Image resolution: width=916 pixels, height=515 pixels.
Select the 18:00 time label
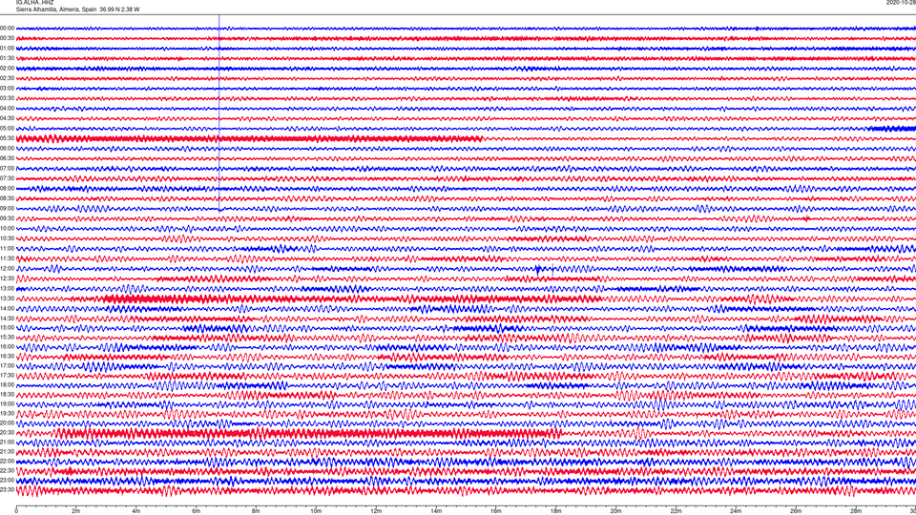(7, 384)
